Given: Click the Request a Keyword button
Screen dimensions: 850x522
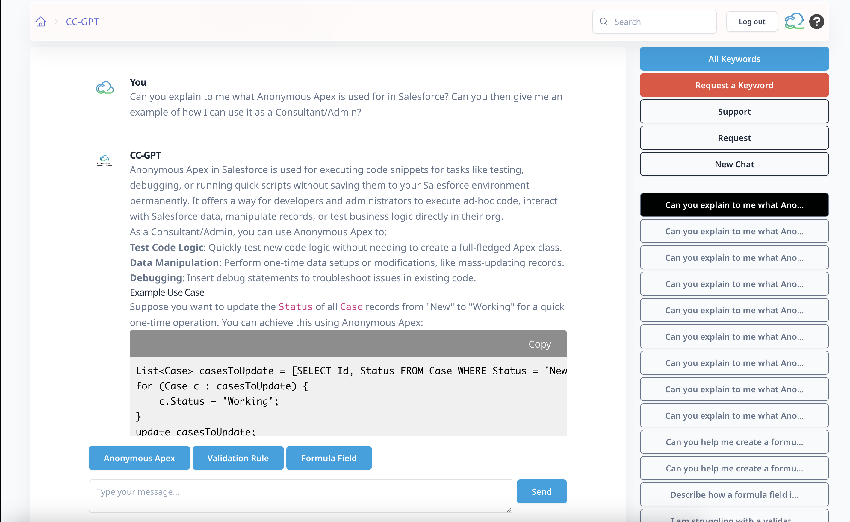Looking at the screenshot, I should pyautogui.click(x=734, y=85).
